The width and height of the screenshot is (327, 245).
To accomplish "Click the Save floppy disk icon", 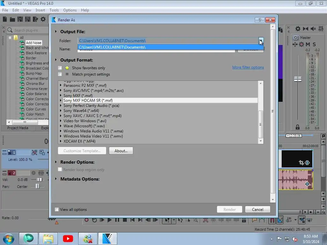I will tap(20, 19).
